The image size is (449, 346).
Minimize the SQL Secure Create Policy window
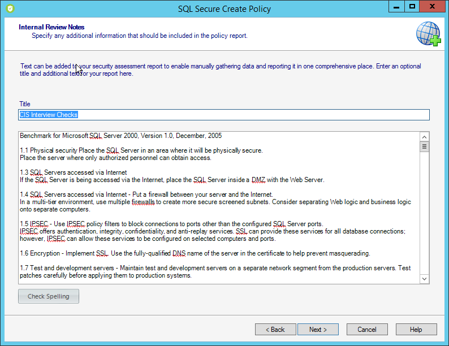pos(396,7)
